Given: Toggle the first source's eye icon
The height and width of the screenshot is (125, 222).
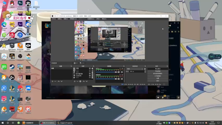Looking at the screenshot, I should click(90, 68).
